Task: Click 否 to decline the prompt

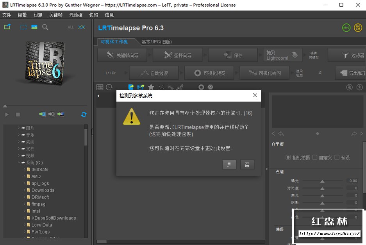Action: pos(247,165)
